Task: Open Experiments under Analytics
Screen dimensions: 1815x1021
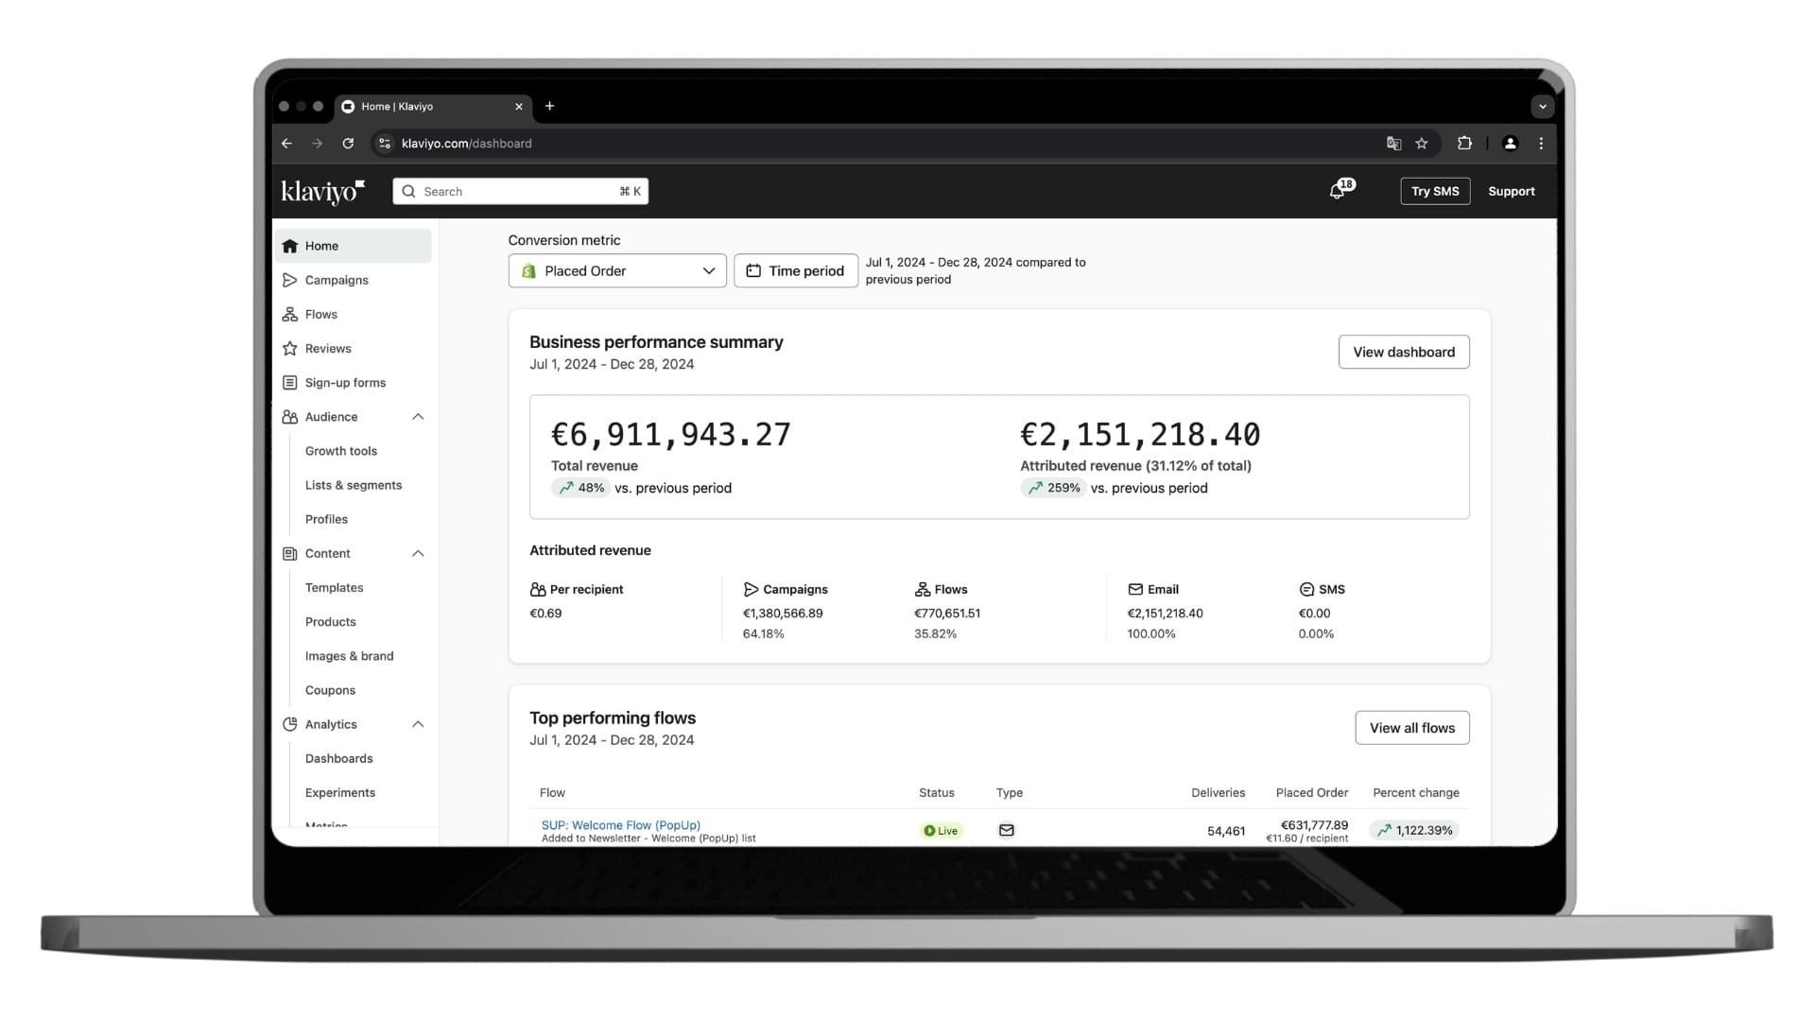Action: [x=340, y=792]
